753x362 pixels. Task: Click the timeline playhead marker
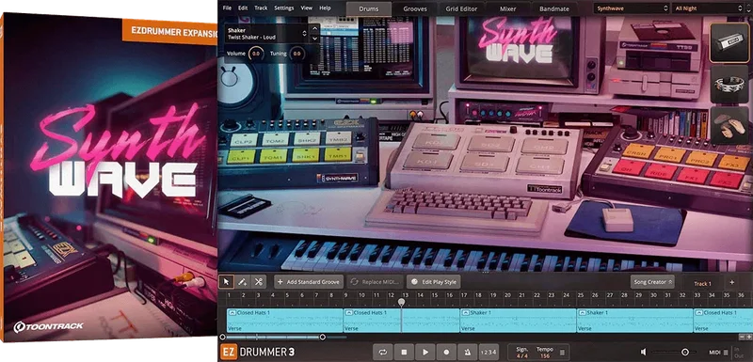tap(402, 302)
